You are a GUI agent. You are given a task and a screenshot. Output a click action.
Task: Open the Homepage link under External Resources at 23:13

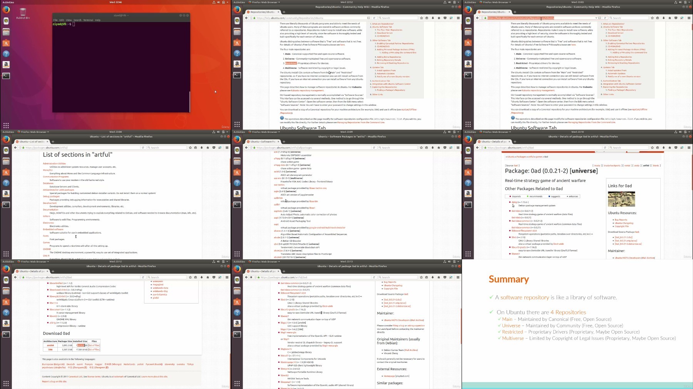389,376
